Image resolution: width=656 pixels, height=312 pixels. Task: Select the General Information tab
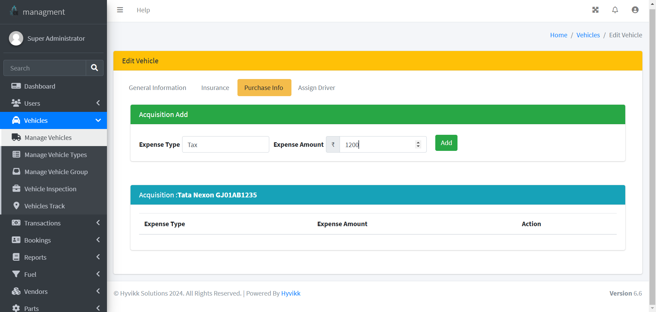click(157, 88)
